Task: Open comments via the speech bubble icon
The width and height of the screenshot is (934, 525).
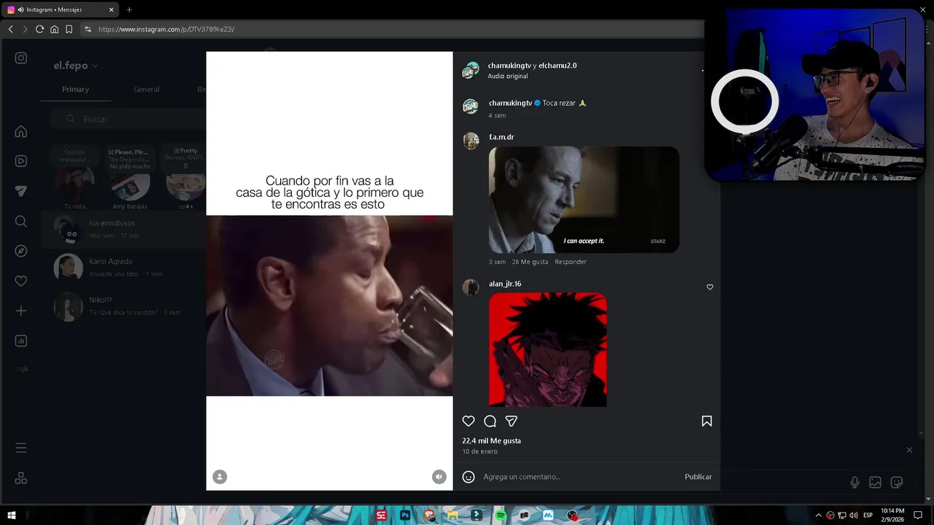Action: [490, 421]
